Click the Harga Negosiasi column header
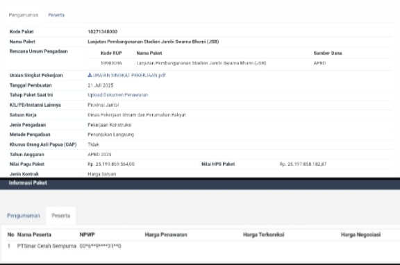This screenshot has width=400, height=265. tap(360, 234)
